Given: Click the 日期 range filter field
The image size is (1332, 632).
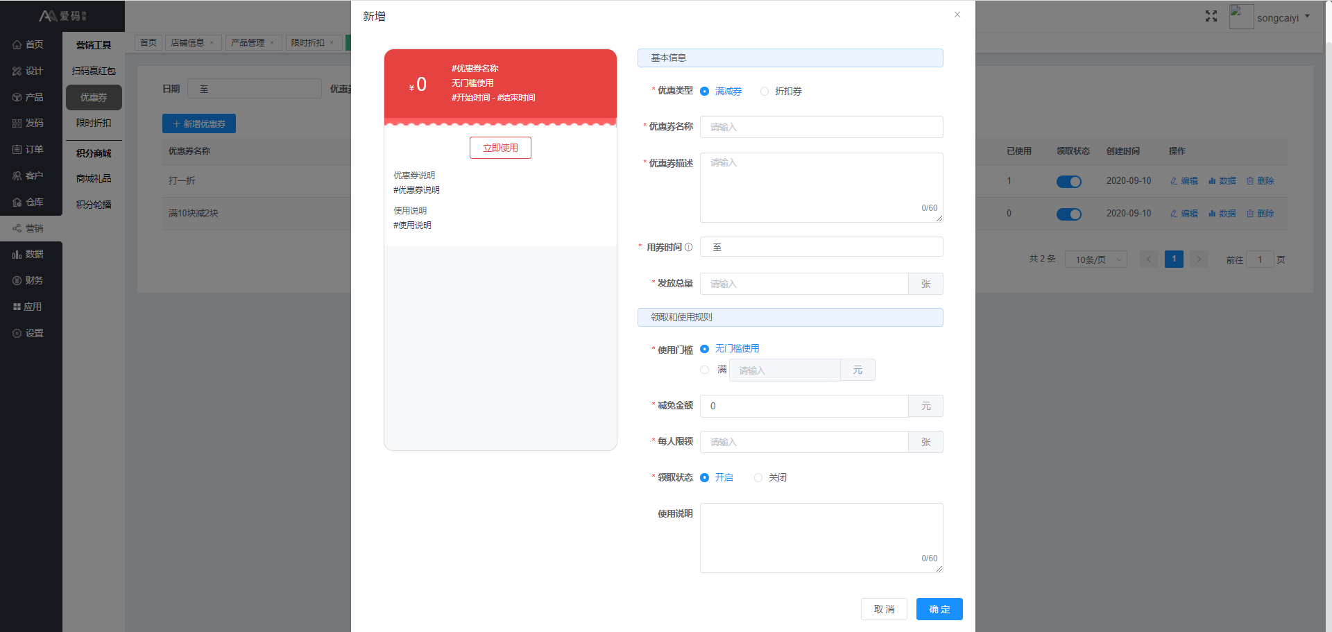Looking at the screenshot, I should (x=255, y=89).
